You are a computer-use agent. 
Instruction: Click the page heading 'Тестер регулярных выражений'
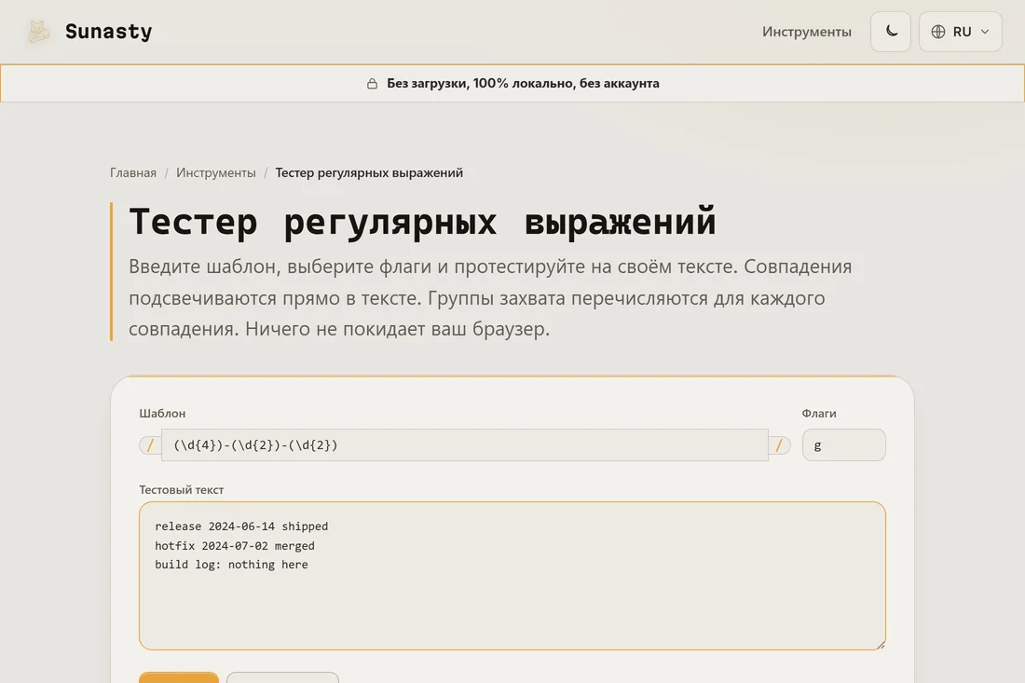pos(422,221)
